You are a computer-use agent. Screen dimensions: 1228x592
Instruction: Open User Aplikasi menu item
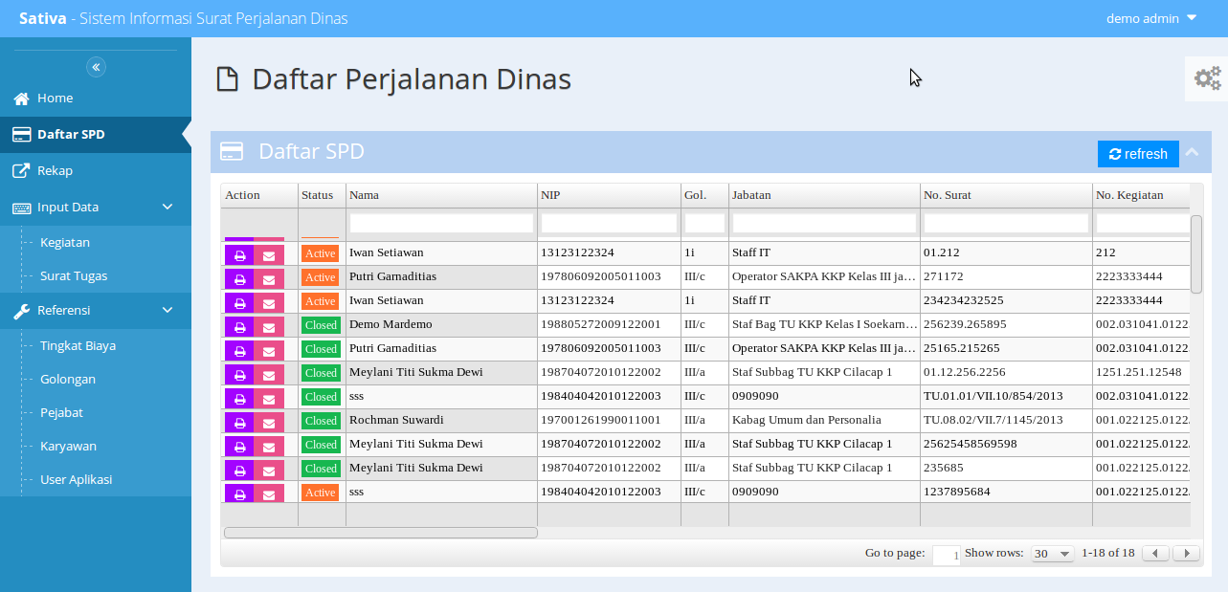pos(77,480)
